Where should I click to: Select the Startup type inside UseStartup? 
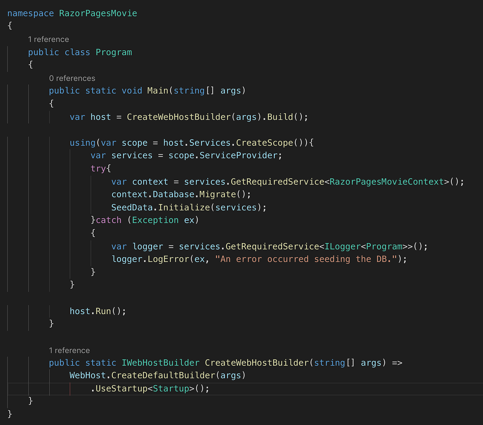pyautogui.click(x=171, y=388)
